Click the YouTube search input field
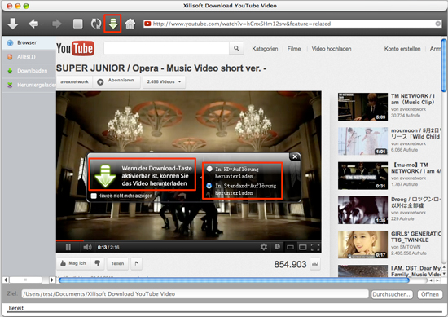Viewport: 448px width, 317px height. click(166, 48)
